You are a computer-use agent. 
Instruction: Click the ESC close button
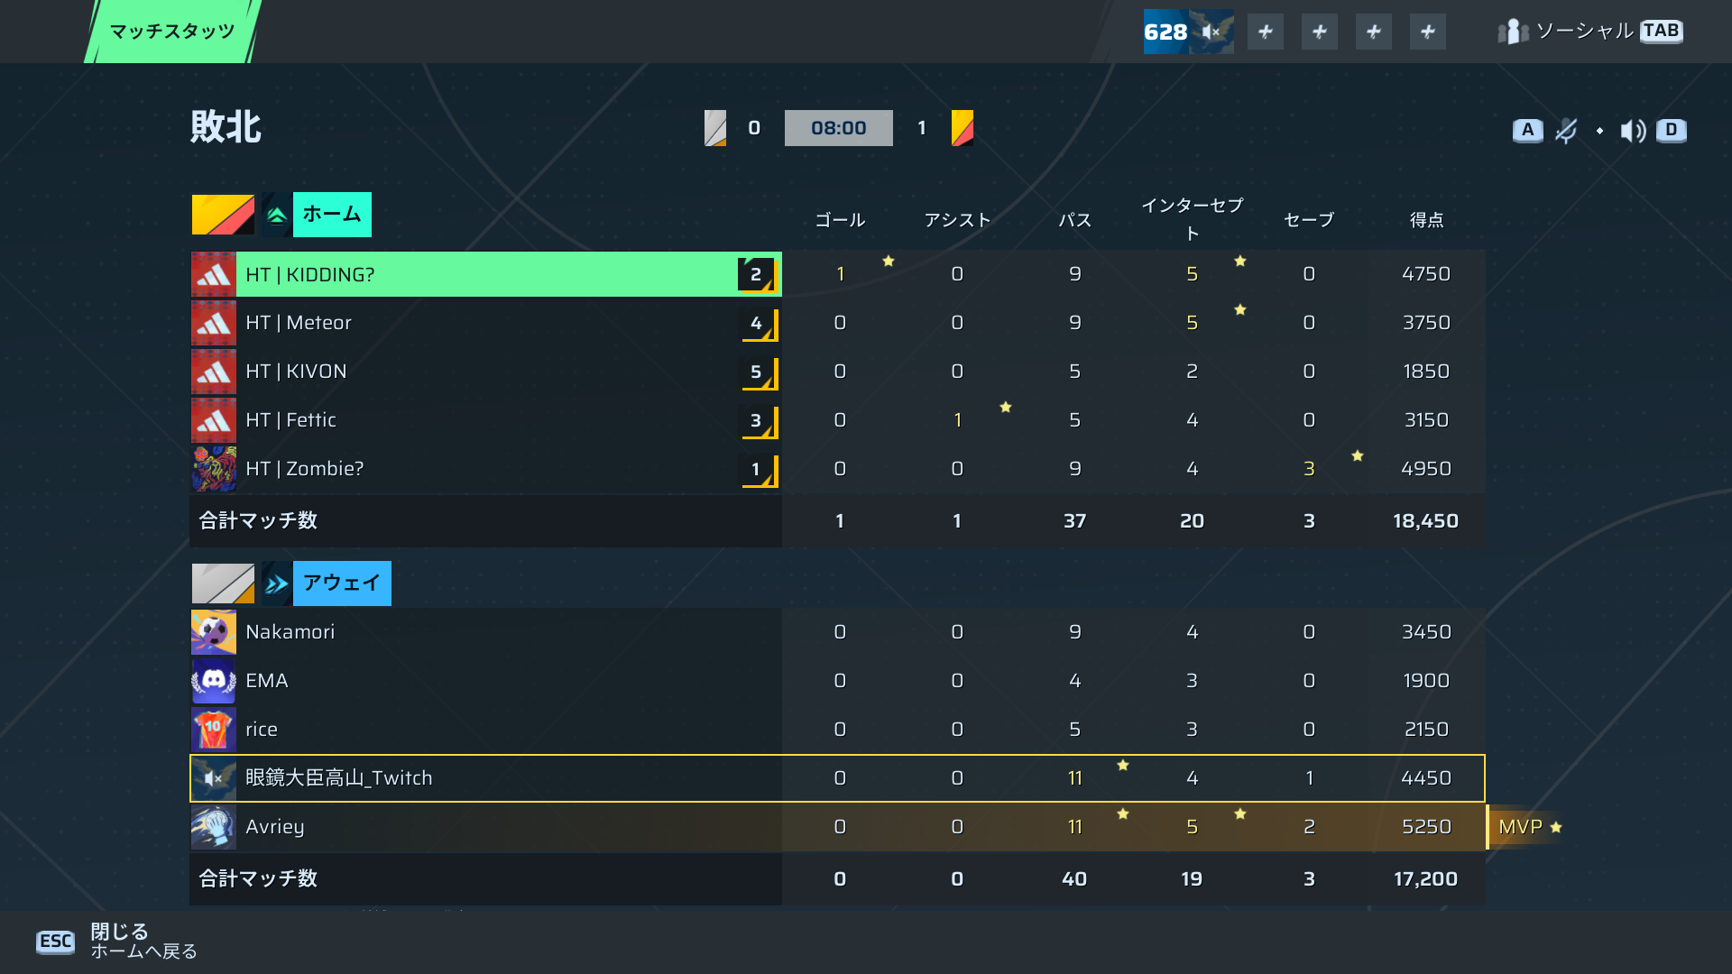click(x=55, y=942)
